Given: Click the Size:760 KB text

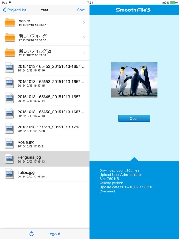Looking at the screenshot, I should pyautogui.click(x=109, y=179).
